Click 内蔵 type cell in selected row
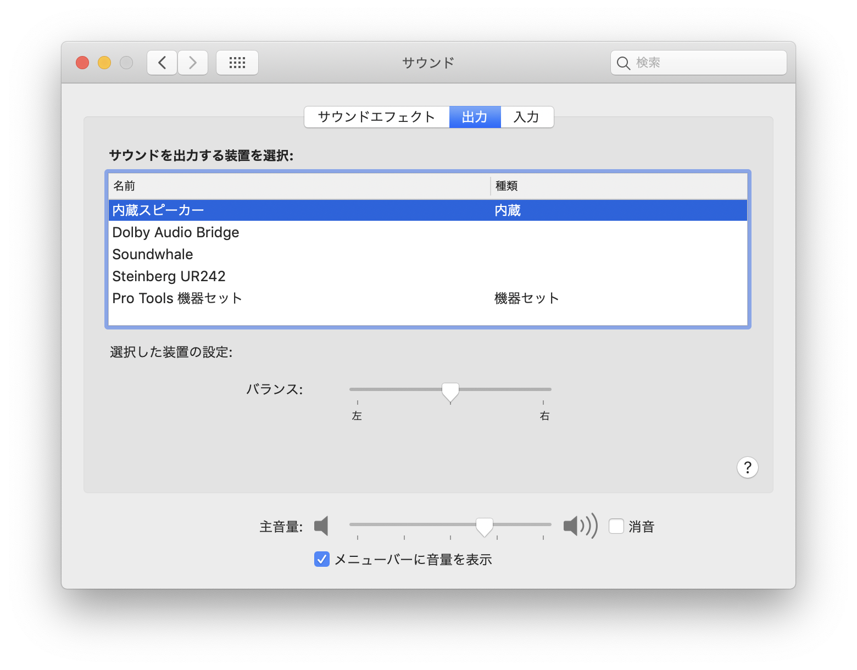Screen dimensions: 857x670 pyautogui.click(x=508, y=210)
